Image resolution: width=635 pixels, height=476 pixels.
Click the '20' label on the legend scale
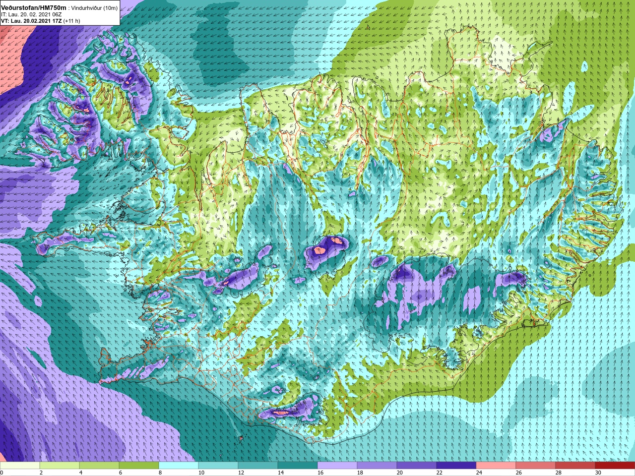[400, 473]
